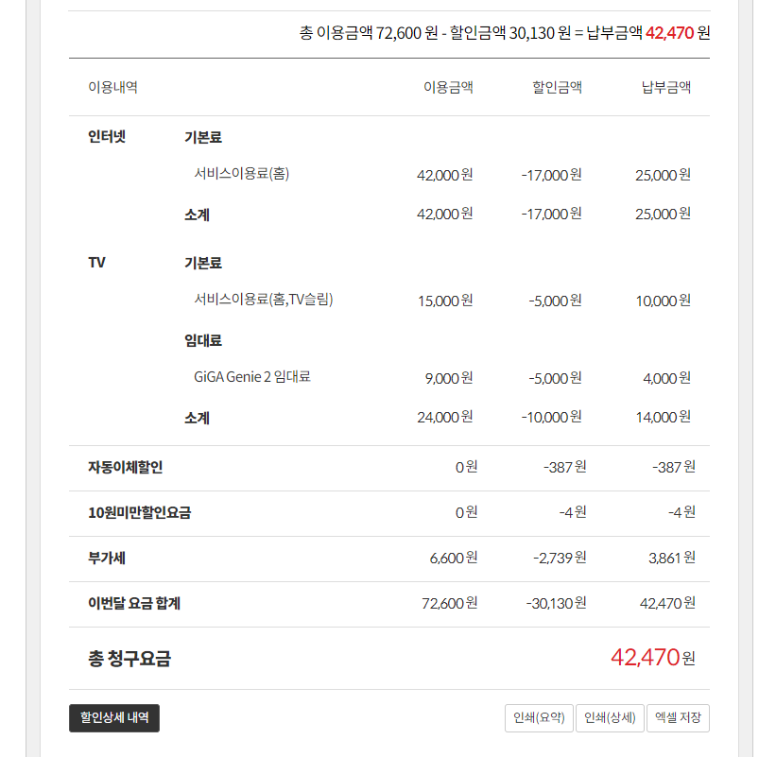Click the 총 청구요금 label
Screen dimensions: 759x757
[129, 659]
